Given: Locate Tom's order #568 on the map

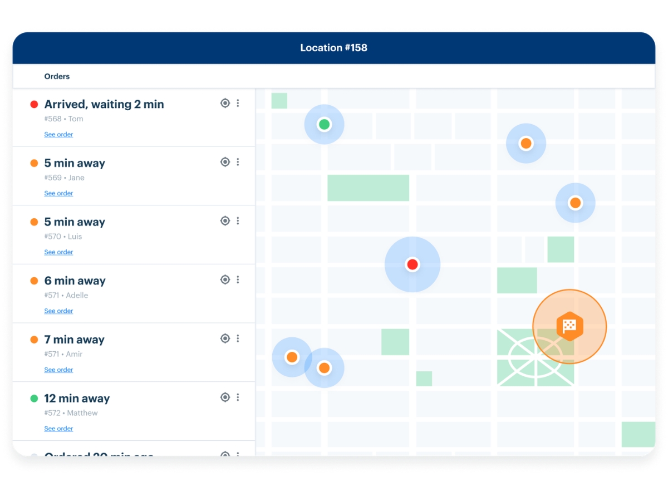Looking at the screenshot, I should (x=225, y=103).
